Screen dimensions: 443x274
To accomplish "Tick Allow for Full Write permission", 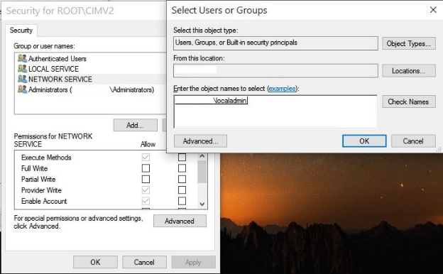I will (146, 168).
